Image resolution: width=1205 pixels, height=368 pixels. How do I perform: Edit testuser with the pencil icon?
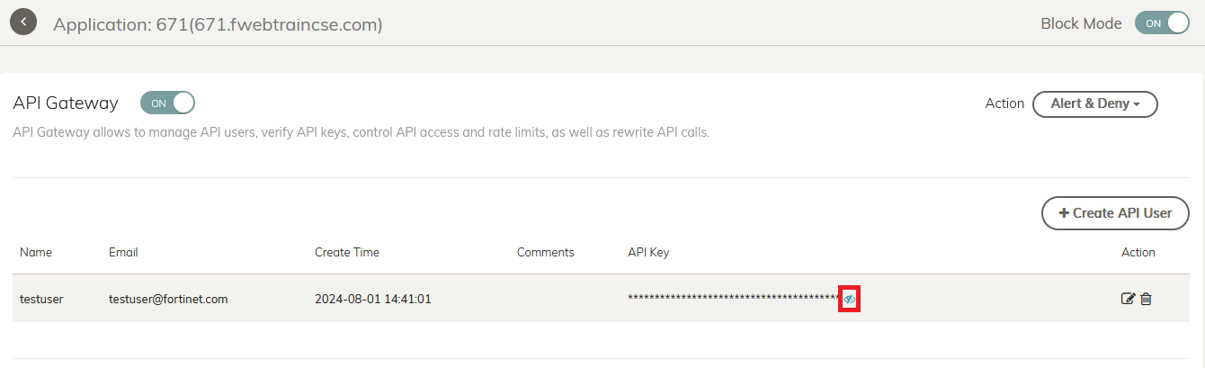pyautogui.click(x=1128, y=299)
